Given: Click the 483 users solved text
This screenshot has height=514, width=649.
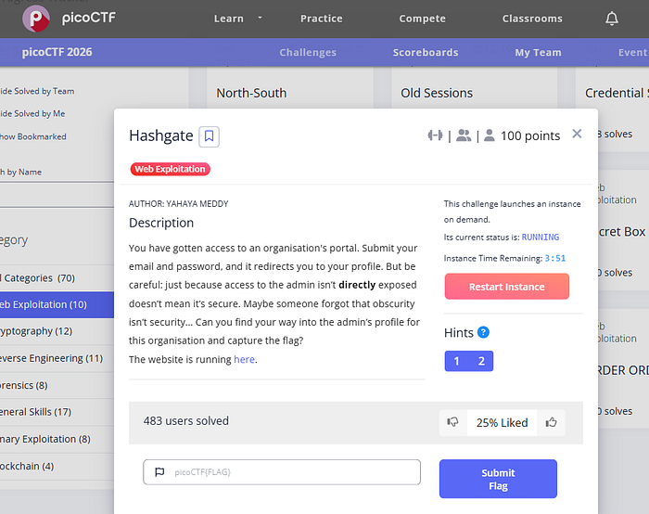Looking at the screenshot, I should tap(185, 421).
